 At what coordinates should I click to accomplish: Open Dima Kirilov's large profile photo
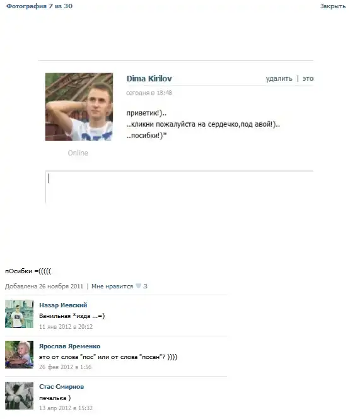point(79,107)
